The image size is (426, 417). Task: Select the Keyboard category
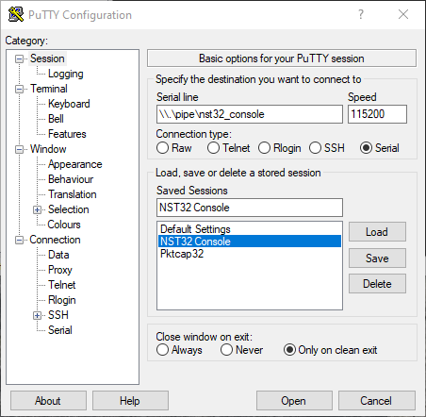tap(69, 104)
